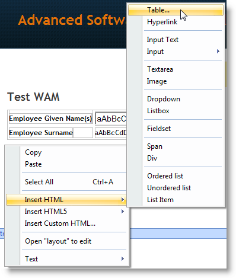The height and width of the screenshot is (278, 236).
Task: Click Open "layout" to edit
Action: 67,241
